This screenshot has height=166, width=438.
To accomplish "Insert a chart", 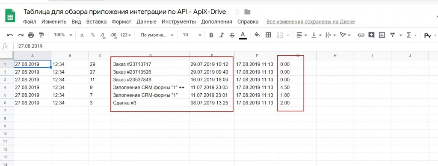I will pyautogui.click(x=382, y=35).
